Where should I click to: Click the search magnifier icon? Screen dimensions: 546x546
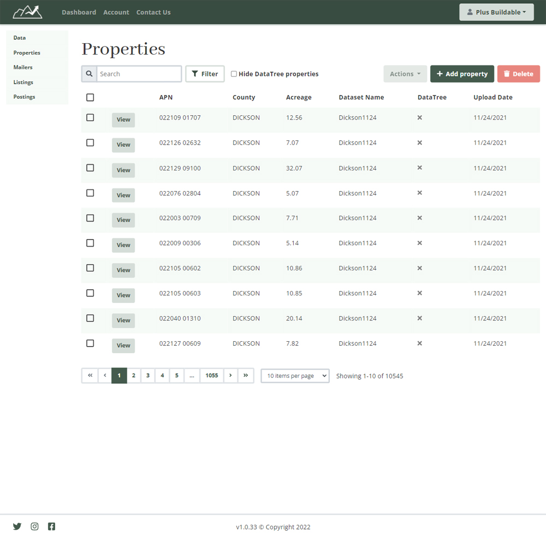(x=90, y=74)
